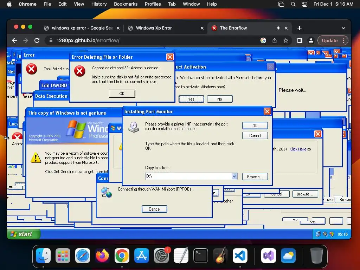Open Visual Studio purple dock icon
The height and width of the screenshot is (270, 360).
pos(269,256)
